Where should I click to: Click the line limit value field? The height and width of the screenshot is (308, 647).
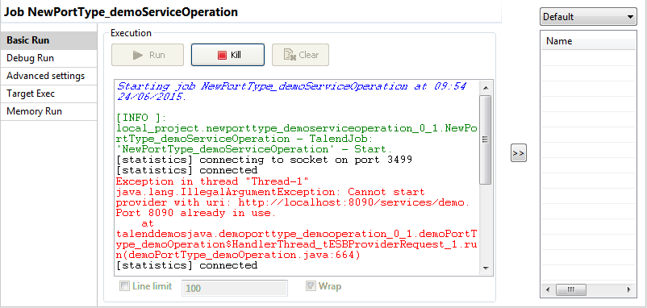click(235, 288)
